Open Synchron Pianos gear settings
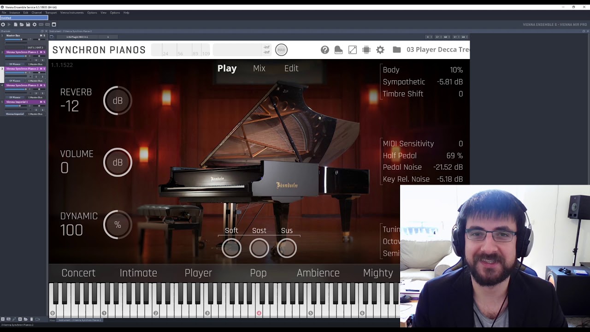This screenshot has height=332, width=590. coord(380,50)
